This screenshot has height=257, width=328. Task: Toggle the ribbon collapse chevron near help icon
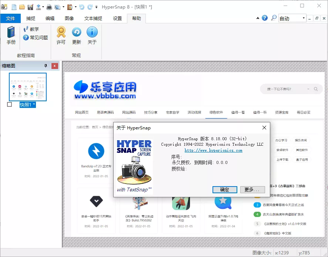258,18
